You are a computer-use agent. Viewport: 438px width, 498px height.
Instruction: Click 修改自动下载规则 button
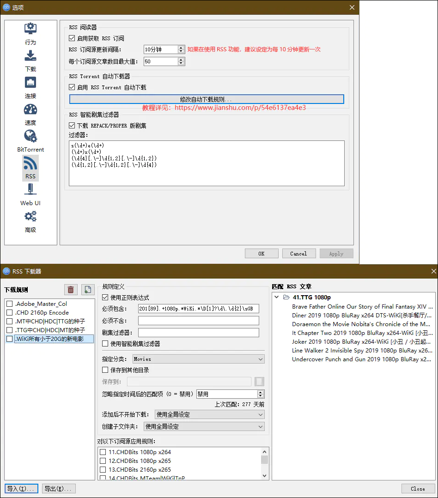tap(206, 99)
